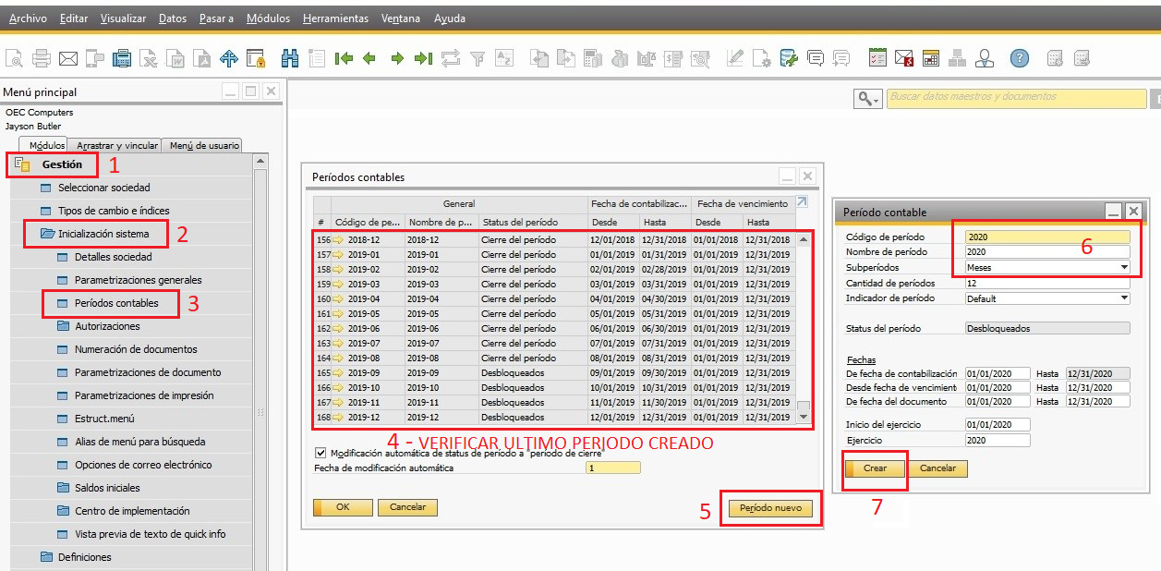
Task: Click the envelope email icon in toolbar
Action: pyautogui.click(x=67, y=58)
